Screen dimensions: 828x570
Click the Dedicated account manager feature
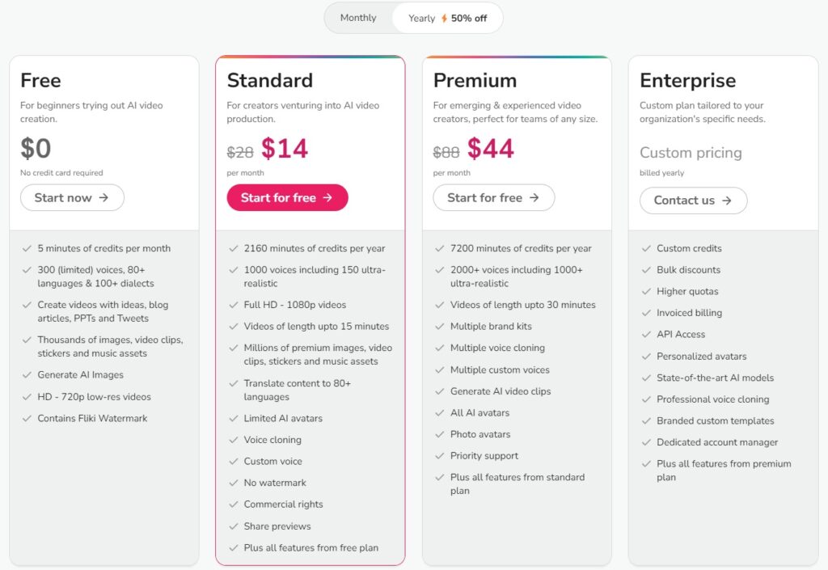717,442
